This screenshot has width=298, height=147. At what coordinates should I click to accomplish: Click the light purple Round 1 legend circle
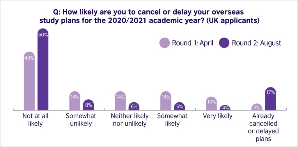164,43
